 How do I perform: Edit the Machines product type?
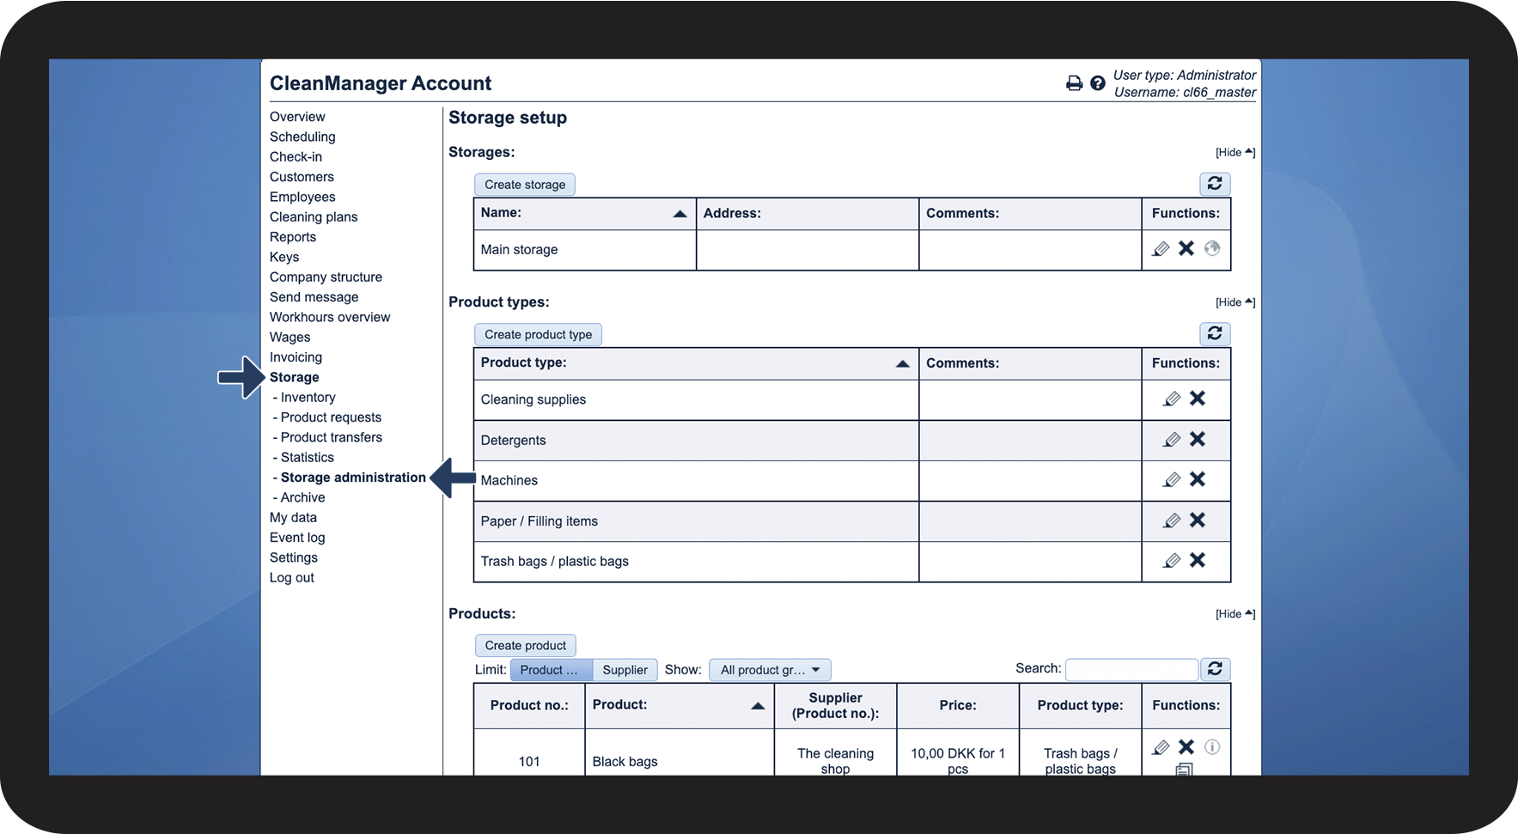pyautogui.click(x=1171, y=479)
